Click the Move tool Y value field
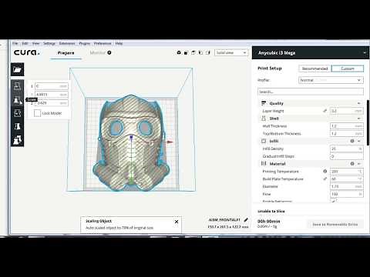The width and height of the screenshot is (370, 277). coord(52,95)
